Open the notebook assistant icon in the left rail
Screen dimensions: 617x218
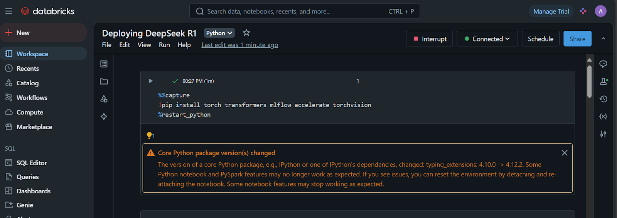104,116
